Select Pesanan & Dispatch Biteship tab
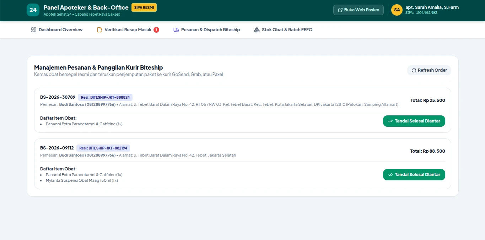This screenshot has width=485, height=240. tap(207, 30)
